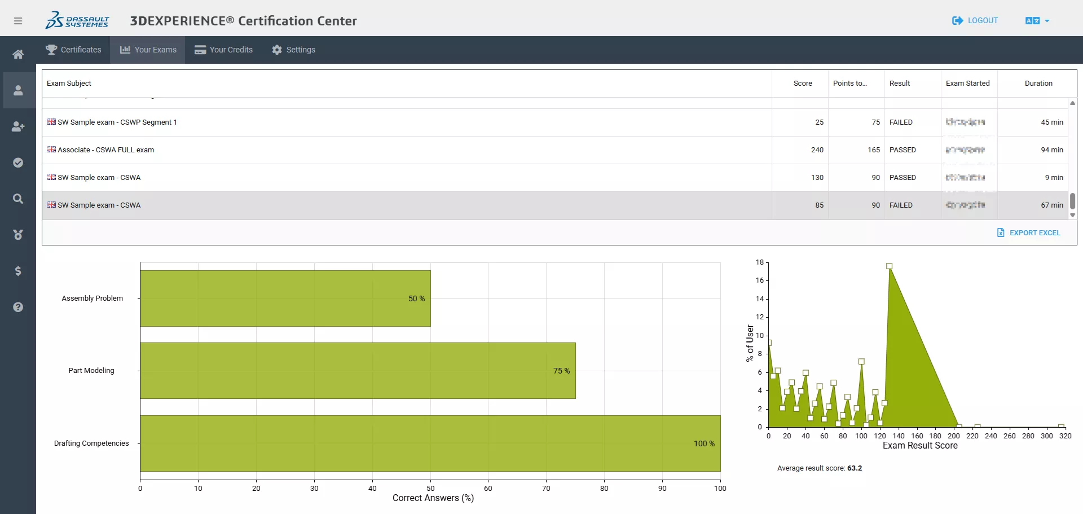
Task: Open the medal award sidebar icon
Action: pos(18,235)
